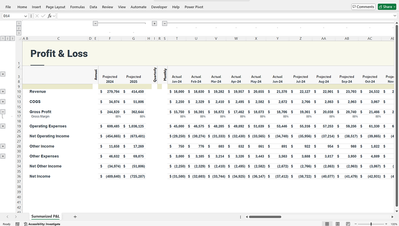Open the Data ribbon tab

pyautogui.click(x=93, y=7)
